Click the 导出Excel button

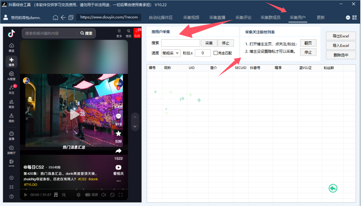(x=341, y=36)
